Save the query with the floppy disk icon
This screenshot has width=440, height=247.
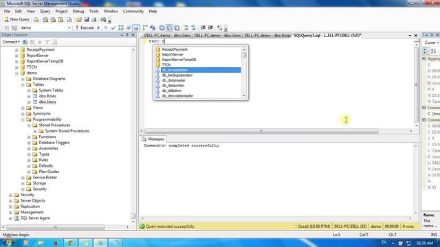click(87, 20)
